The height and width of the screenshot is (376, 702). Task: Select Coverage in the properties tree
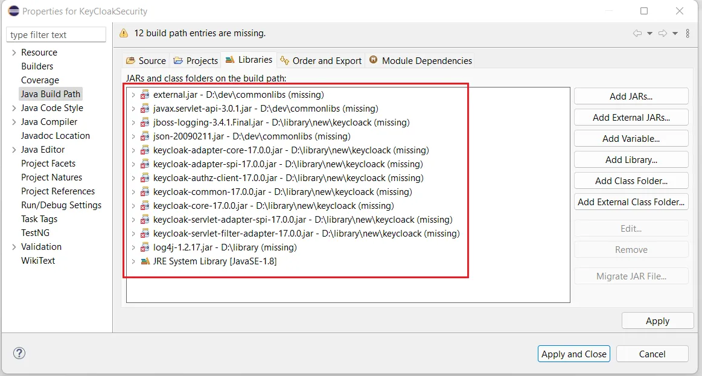40,80
